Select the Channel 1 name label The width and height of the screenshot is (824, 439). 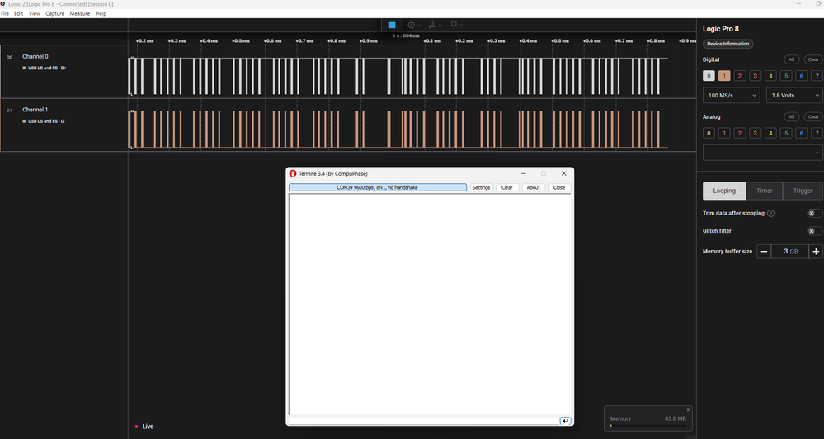coord(35,110)
